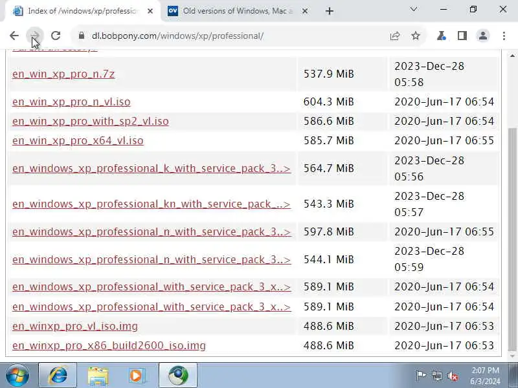
Task: Open en_win_xp_pro_n_vl.iso link
Action: point(71,102)
